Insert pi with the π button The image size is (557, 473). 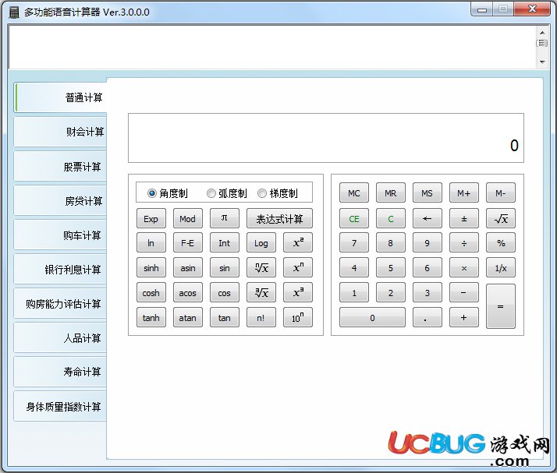point(225,218)
